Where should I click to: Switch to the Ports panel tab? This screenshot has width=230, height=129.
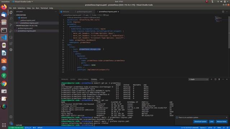[102, 79]
